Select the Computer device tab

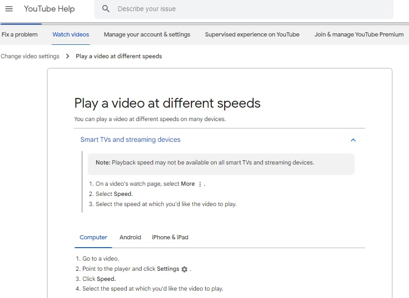(x=94, y=237)
